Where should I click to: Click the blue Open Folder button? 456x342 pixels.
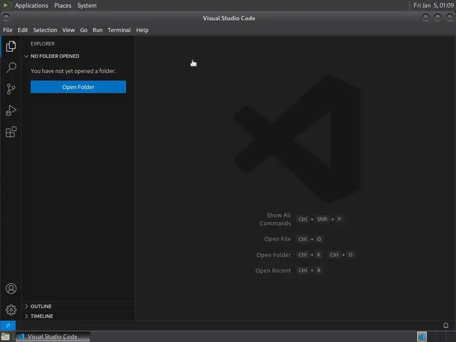78,87
